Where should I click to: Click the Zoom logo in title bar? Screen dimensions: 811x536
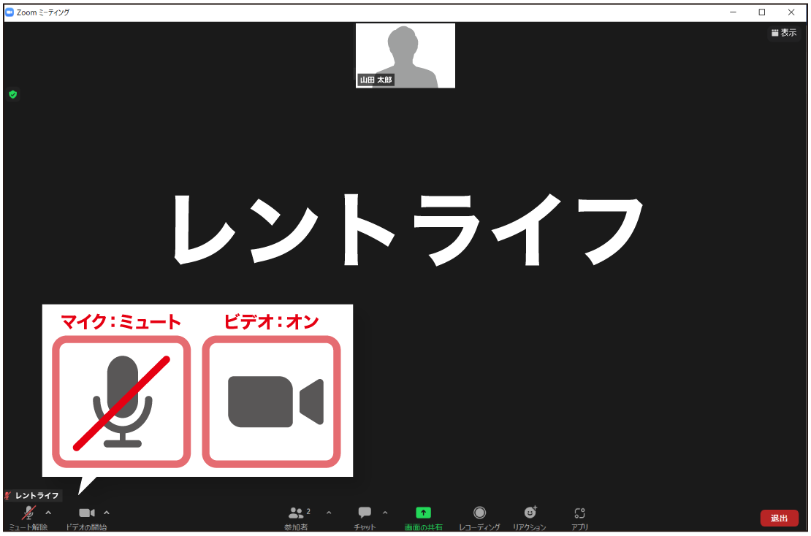(x=9, y=12)
